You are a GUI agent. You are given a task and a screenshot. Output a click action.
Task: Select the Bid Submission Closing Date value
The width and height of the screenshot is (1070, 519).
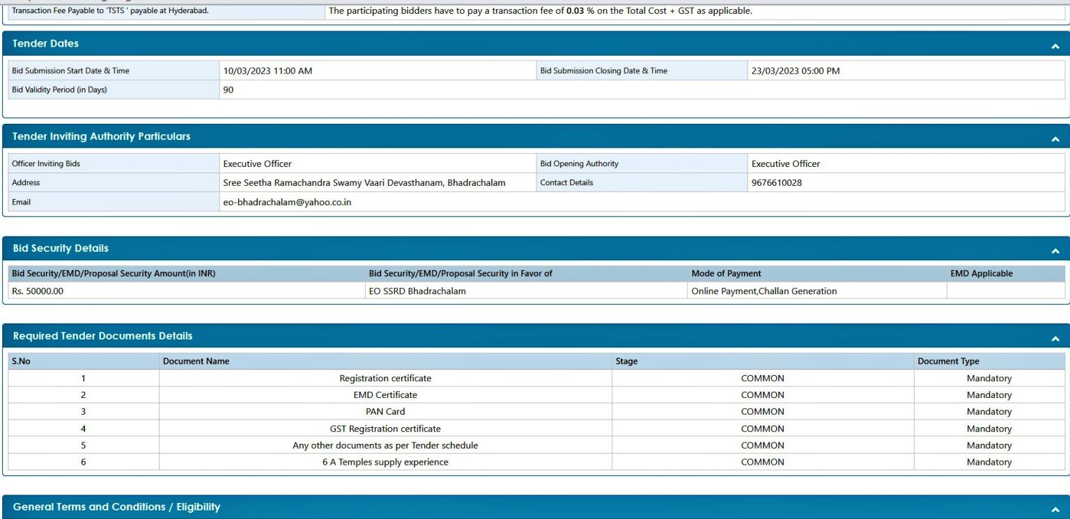[x=797, y=70]
